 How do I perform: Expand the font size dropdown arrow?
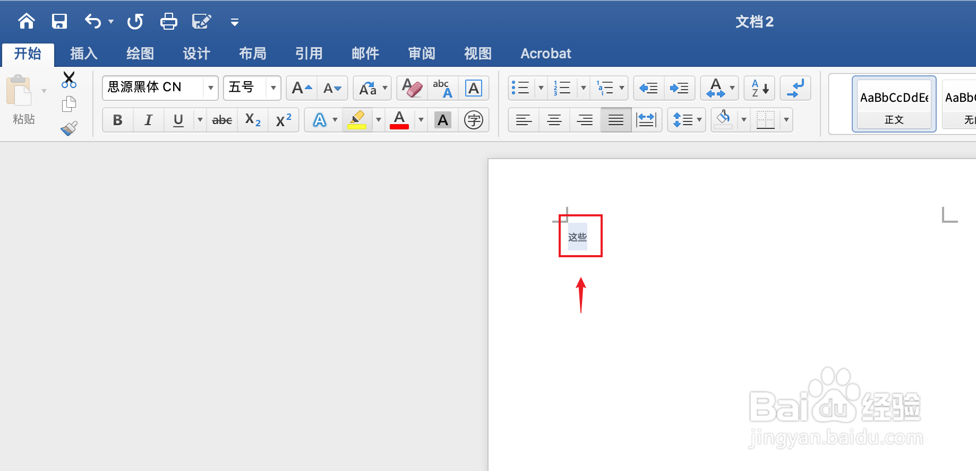pos(273,88)
